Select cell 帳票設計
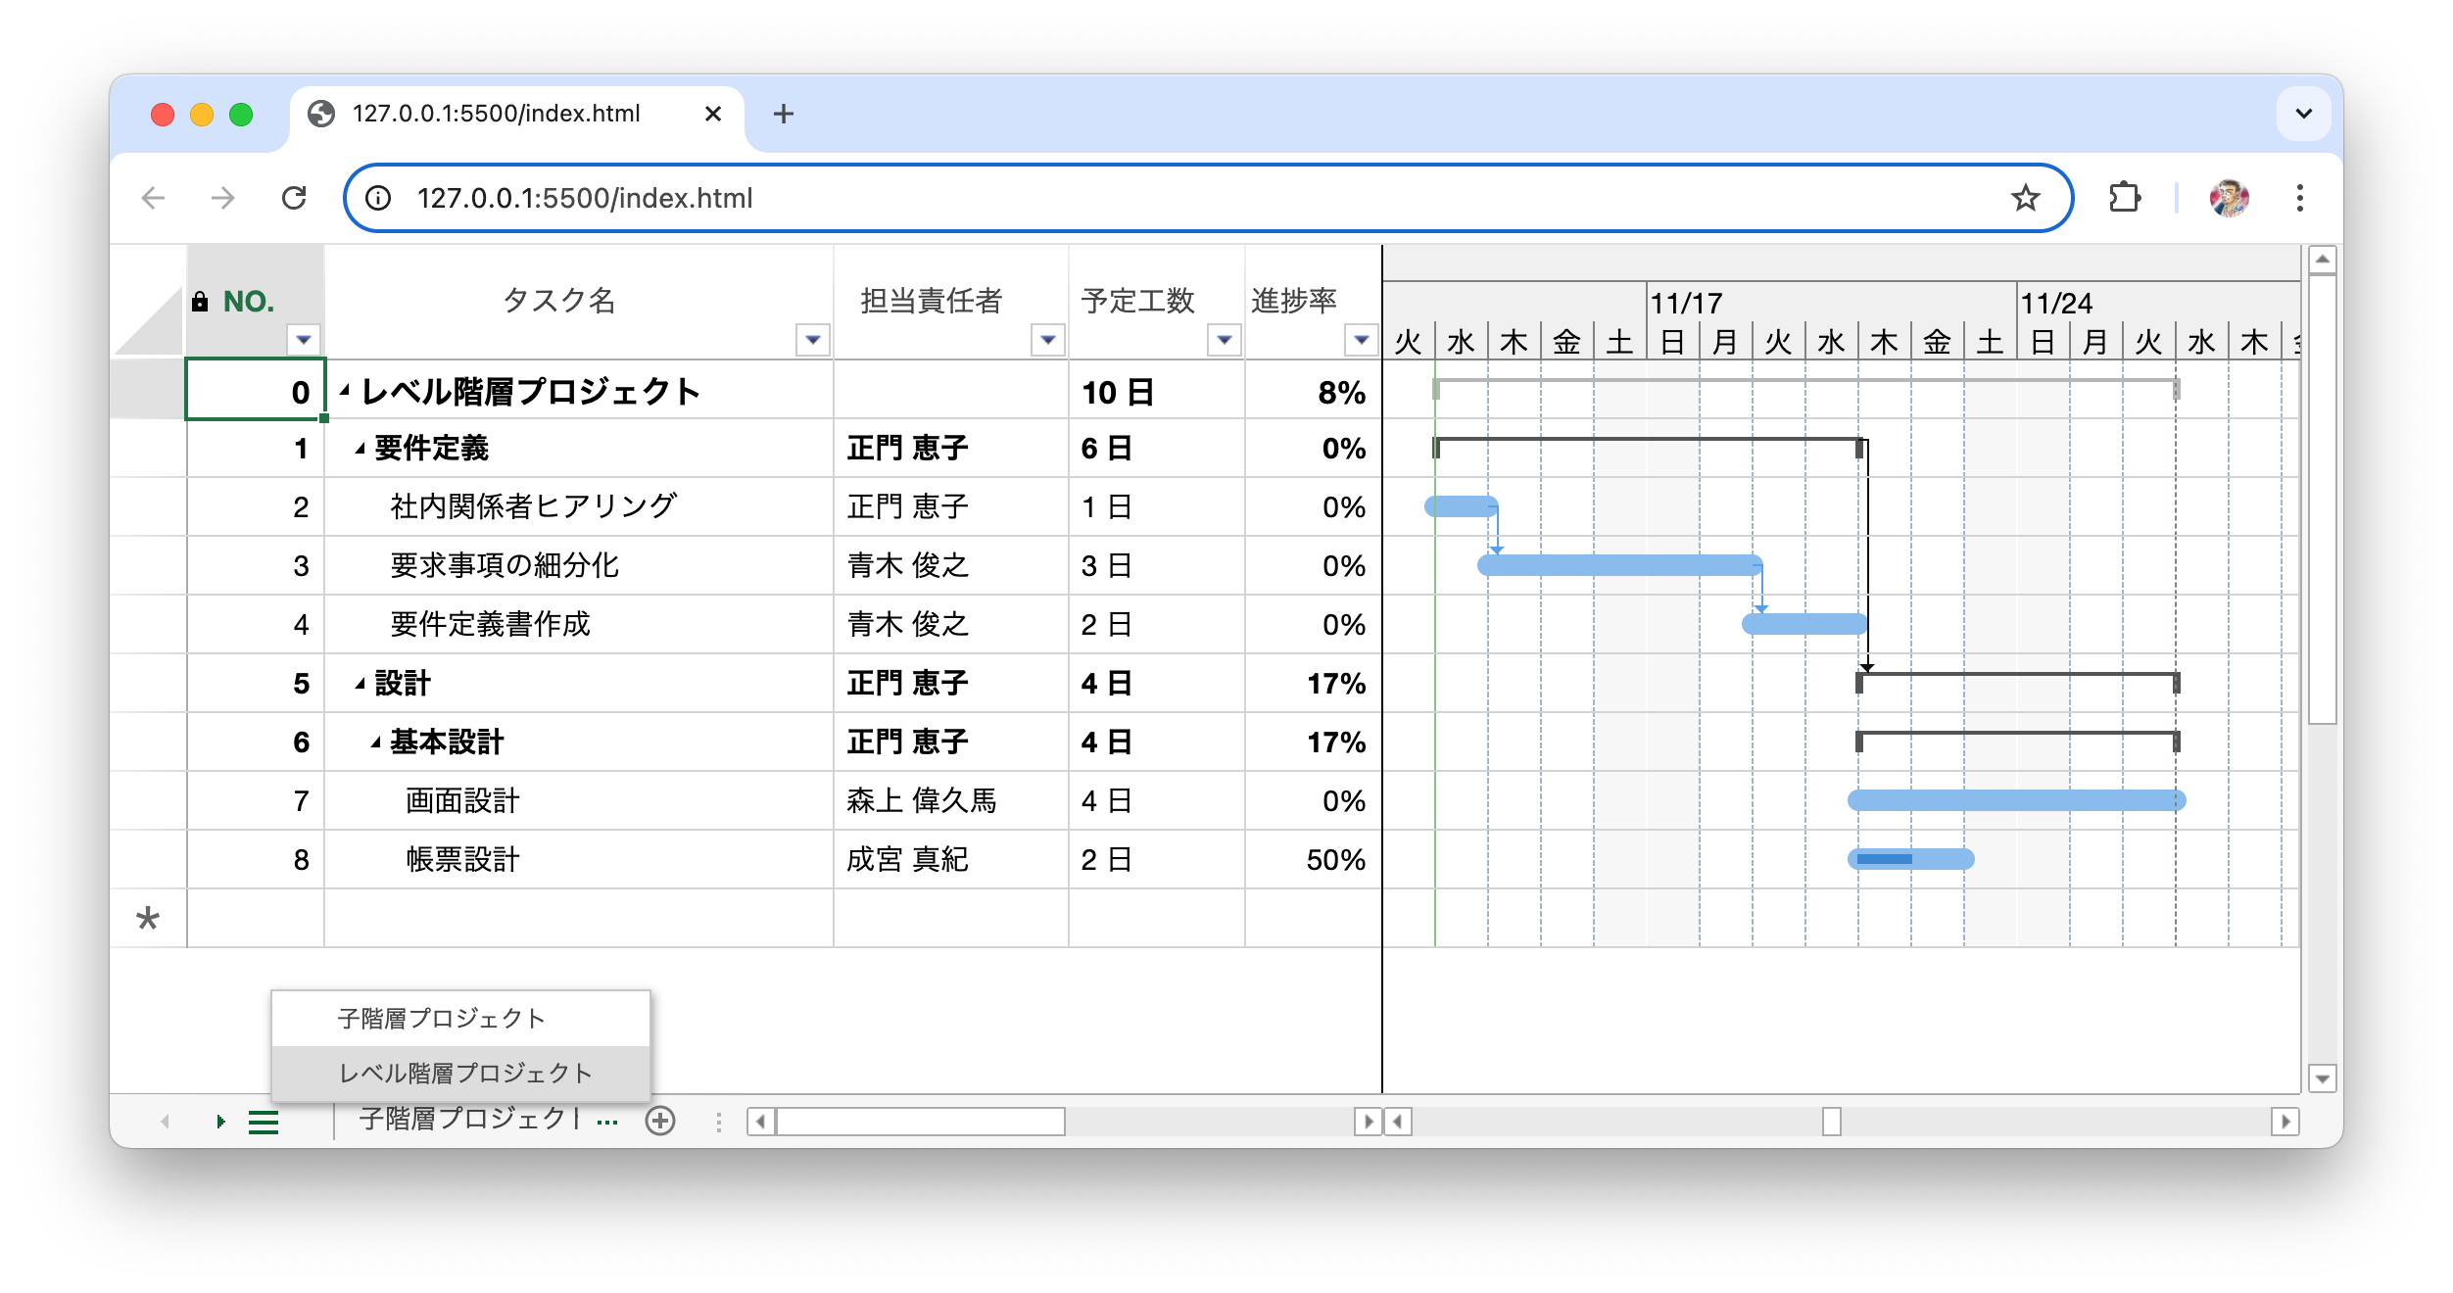The height and width of the screenshot is (1293, 2453). pos(578,859)
